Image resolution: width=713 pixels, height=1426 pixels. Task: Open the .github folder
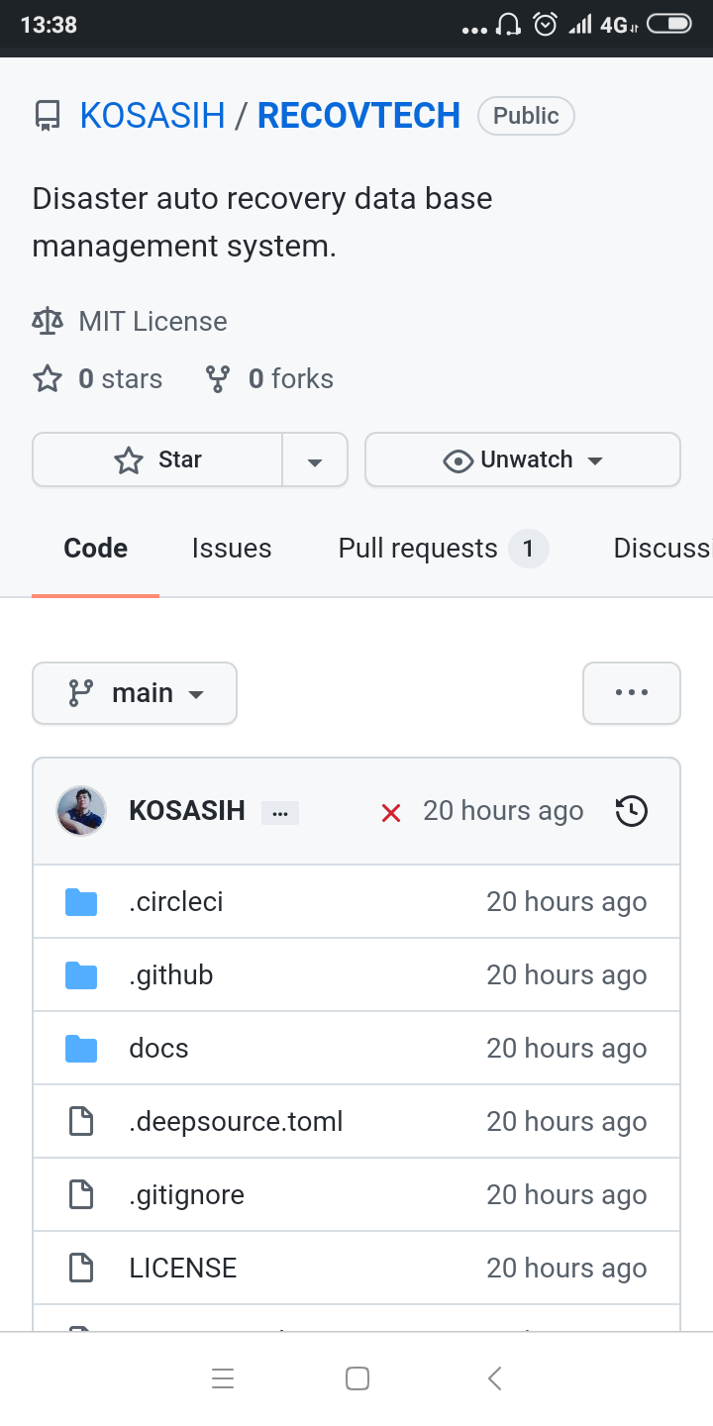point(171,975)
